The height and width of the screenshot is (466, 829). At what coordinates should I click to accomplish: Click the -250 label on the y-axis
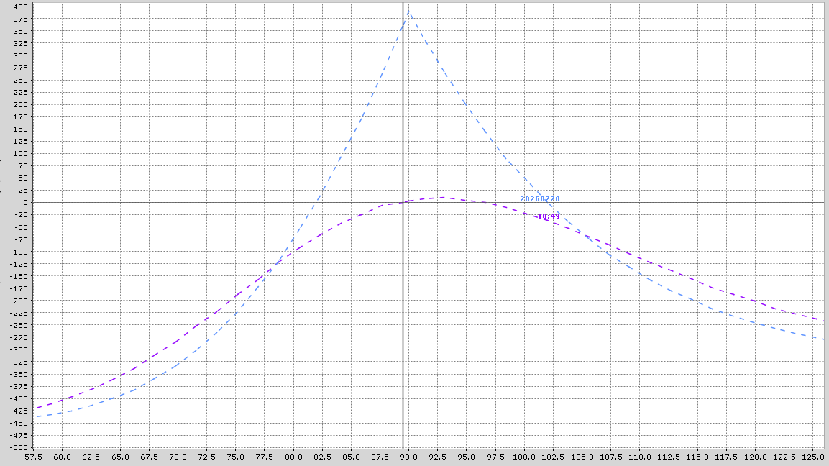pos(19,325)
